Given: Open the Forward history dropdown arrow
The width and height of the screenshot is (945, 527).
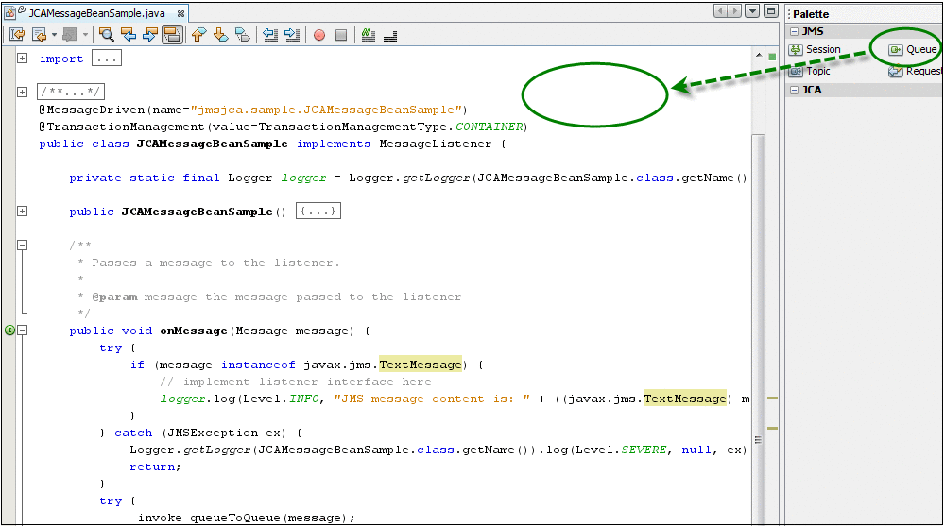Looking at the screenshot, I should (86, 35).
